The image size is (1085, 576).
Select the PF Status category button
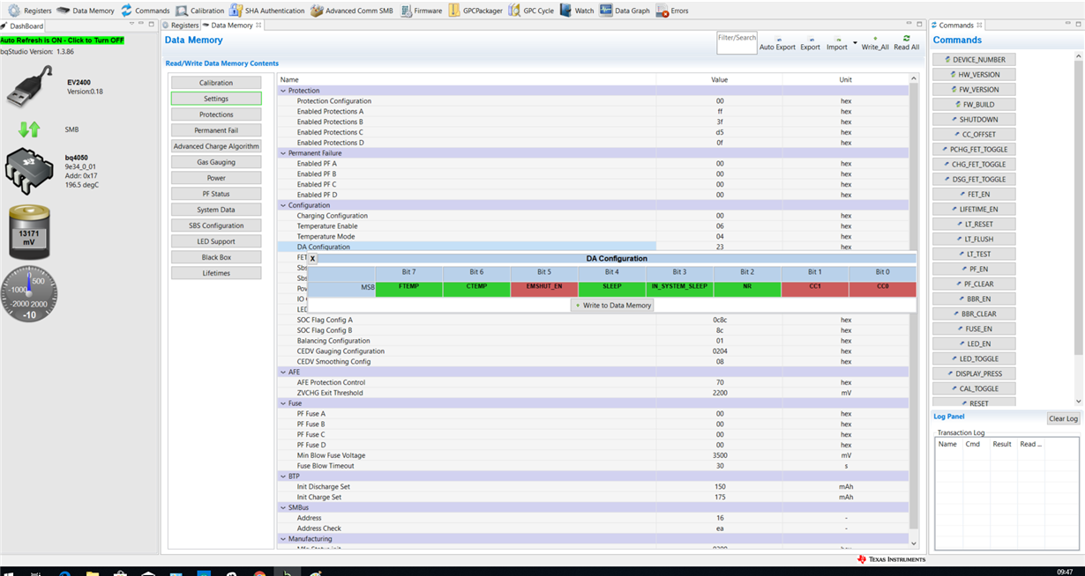[x=216, y=194]
